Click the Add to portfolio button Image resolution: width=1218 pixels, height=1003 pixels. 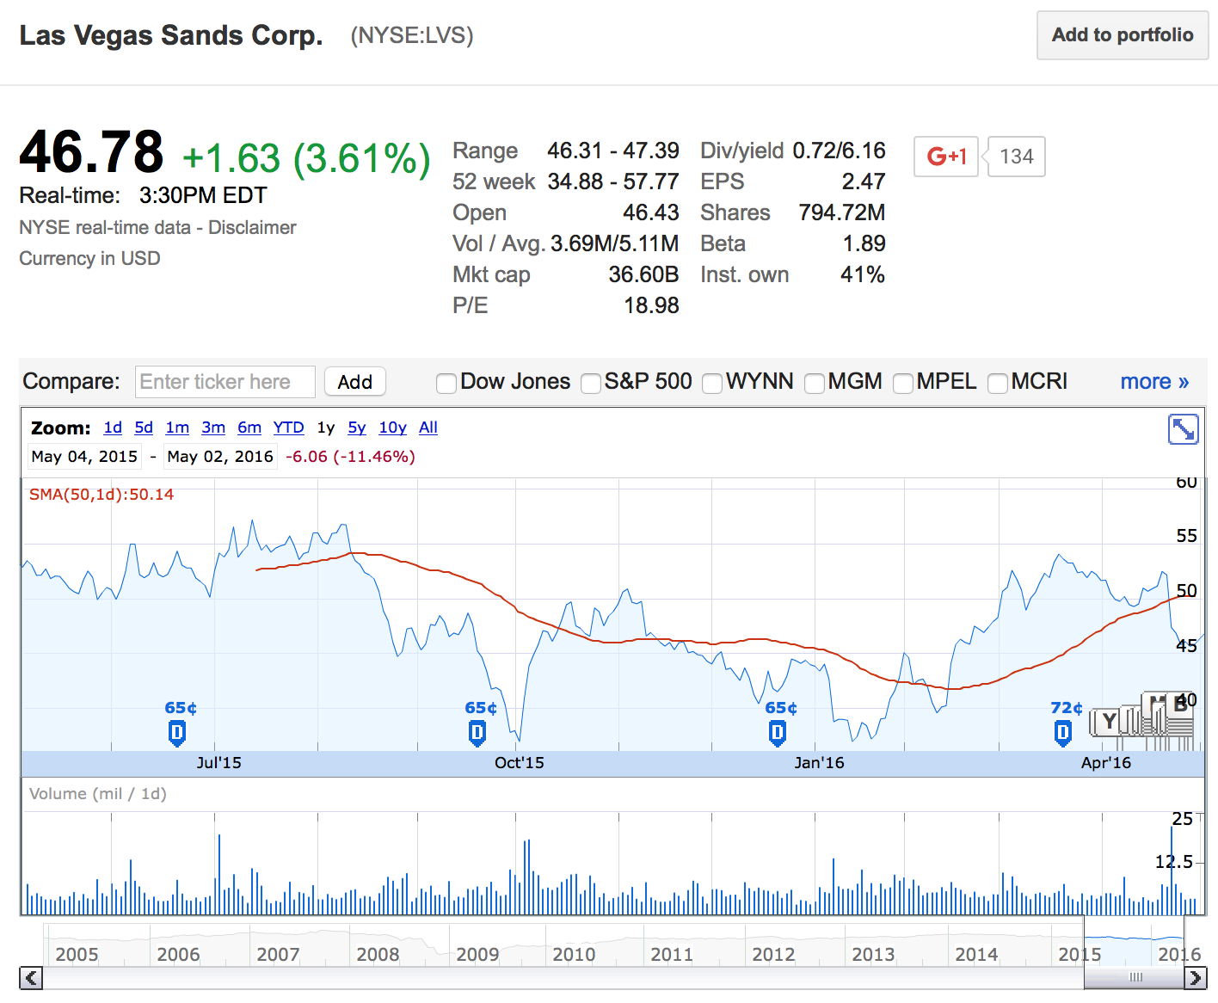tap(1123, 35)
